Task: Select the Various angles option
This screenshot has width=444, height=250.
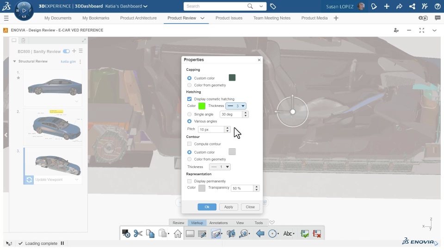Action: tap(189, 121)
